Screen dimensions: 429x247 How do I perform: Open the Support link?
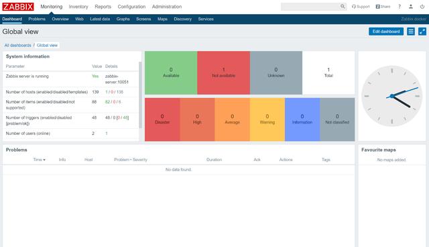(361, 7)
